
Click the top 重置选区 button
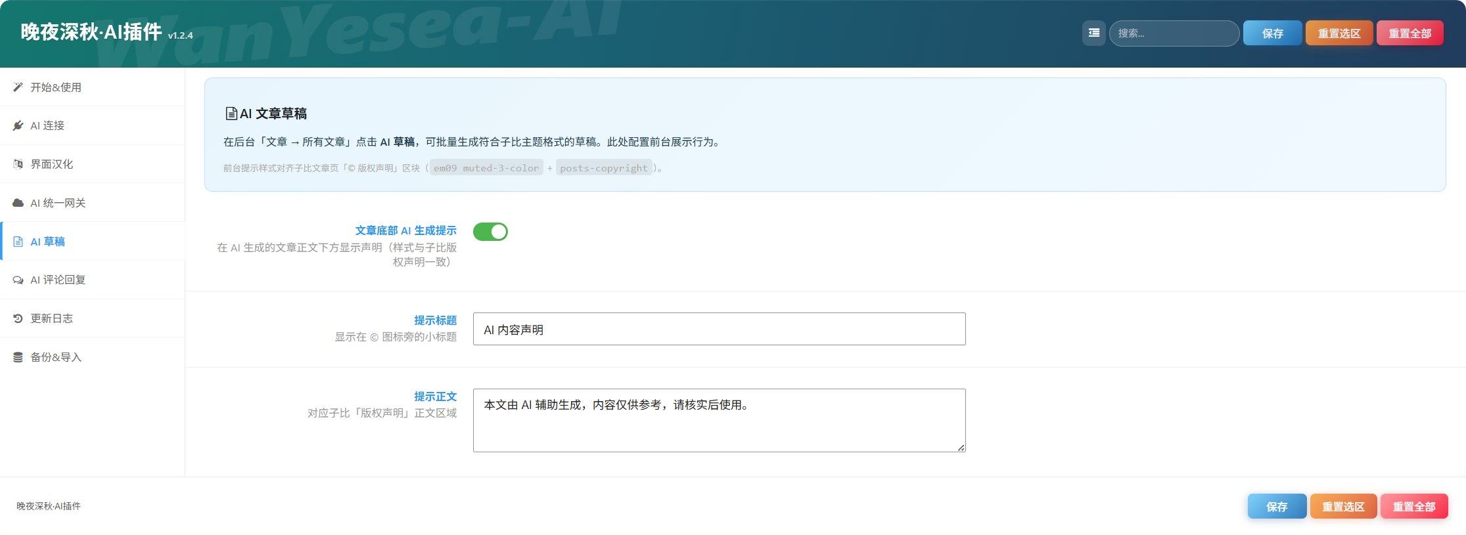click(1339, 33)
